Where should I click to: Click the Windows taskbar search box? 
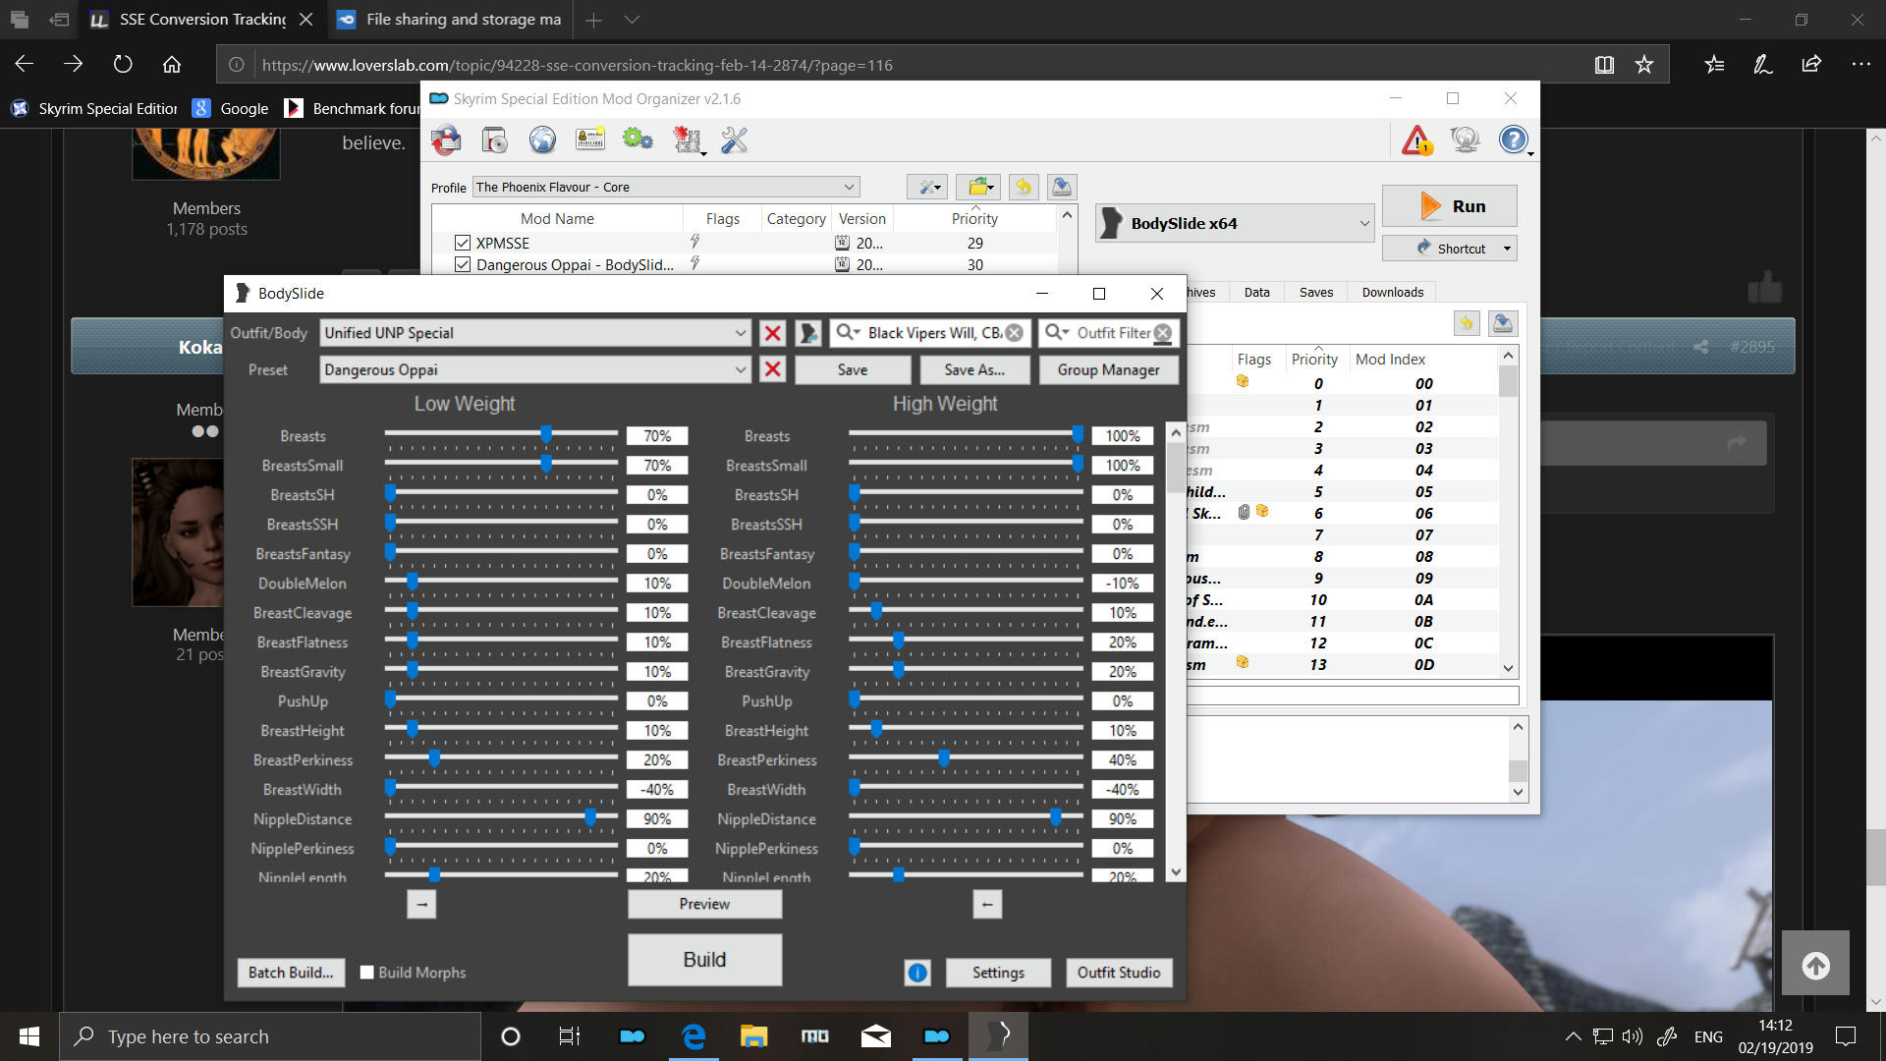[x=270, y=1036]
